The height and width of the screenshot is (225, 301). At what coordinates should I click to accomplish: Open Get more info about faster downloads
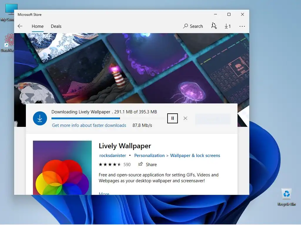click(89, 125)
